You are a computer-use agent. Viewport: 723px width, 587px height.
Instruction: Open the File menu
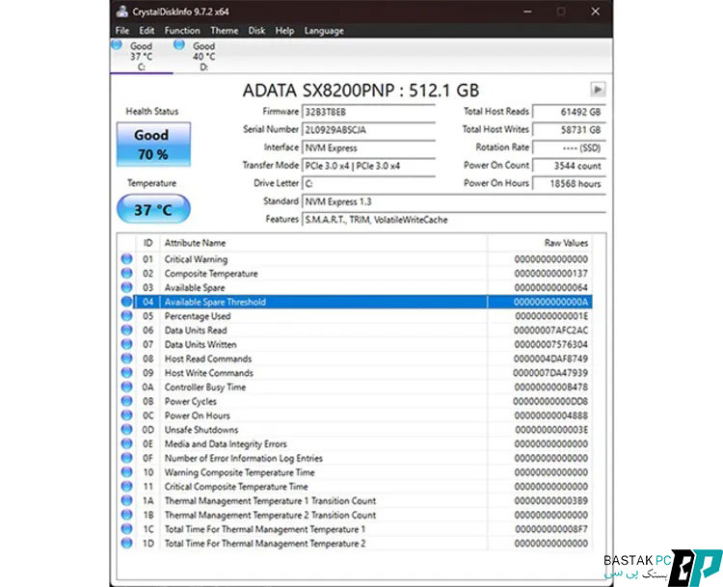[122, 31]
